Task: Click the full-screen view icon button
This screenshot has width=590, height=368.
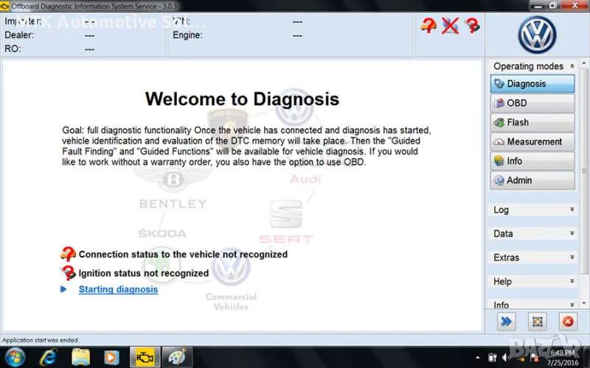Action: [538, 321]
